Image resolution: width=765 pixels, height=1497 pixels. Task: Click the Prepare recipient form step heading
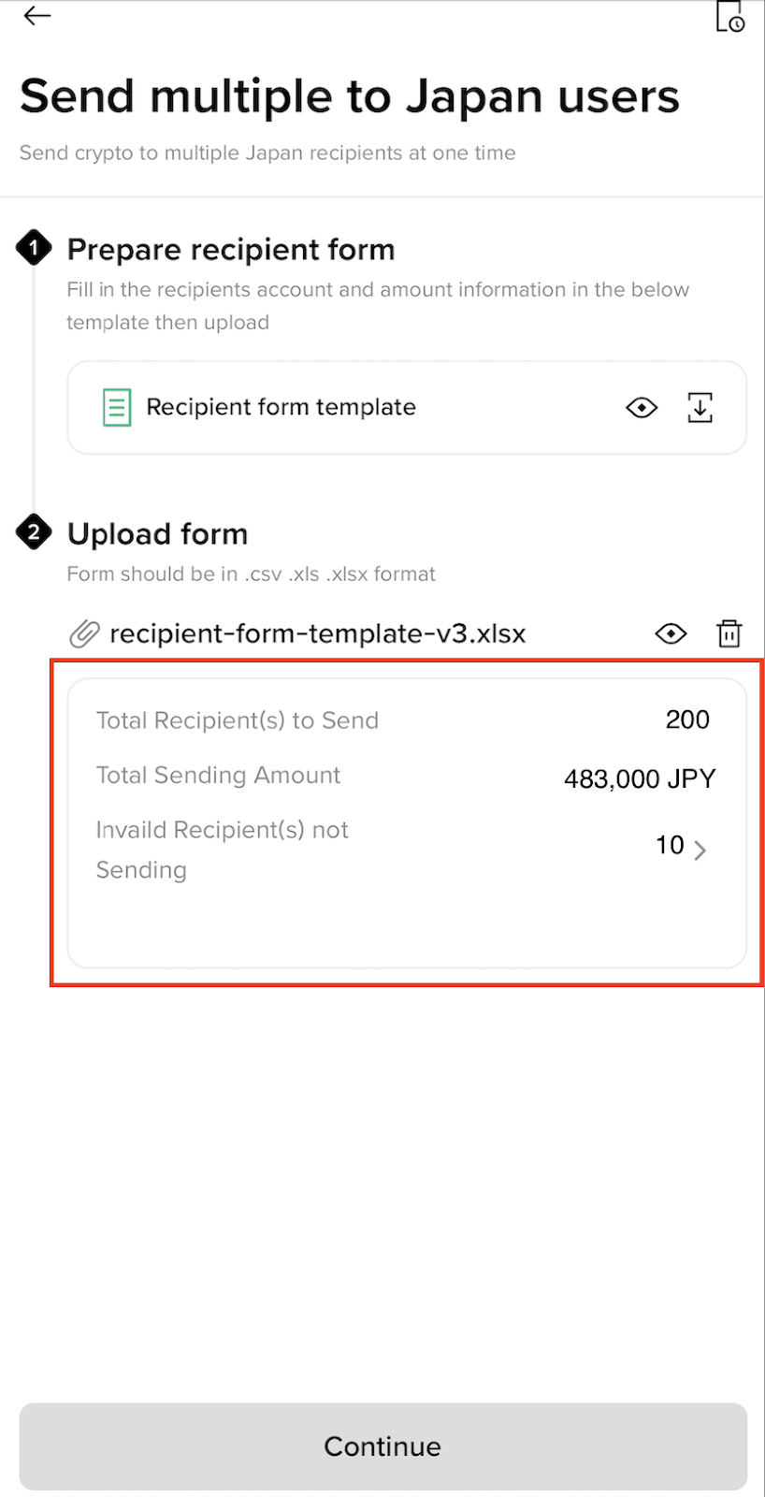[x=231, y=249]
